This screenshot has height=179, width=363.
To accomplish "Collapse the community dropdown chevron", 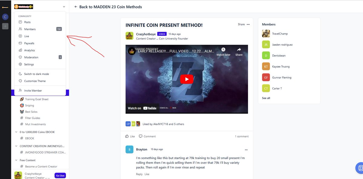I will (x=64, y=7).
